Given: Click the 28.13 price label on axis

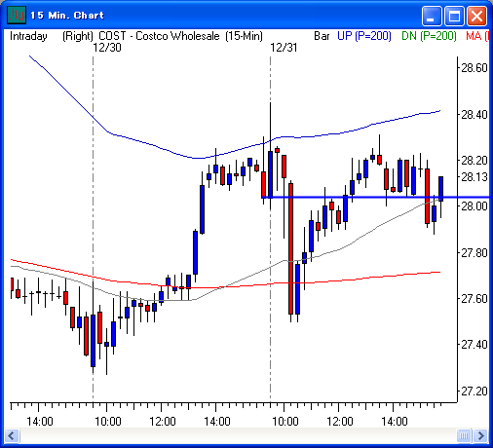Looking at the screenshot, I should (x=474, y=177).
